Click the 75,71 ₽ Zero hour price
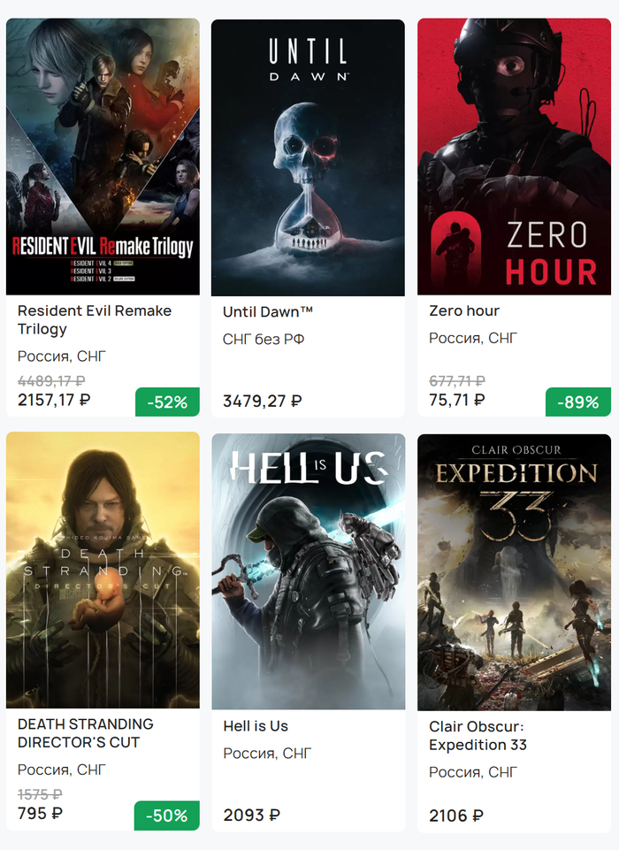619x850 pixels. coord(457,400)
